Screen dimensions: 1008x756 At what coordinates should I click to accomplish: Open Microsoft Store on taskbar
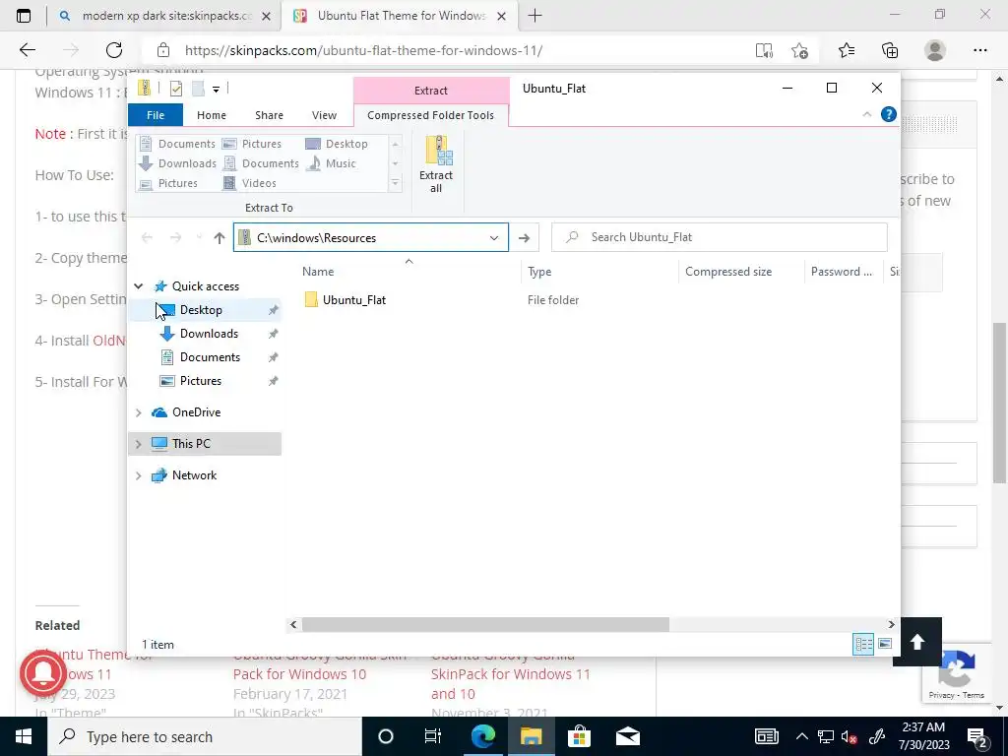[579, 736]
